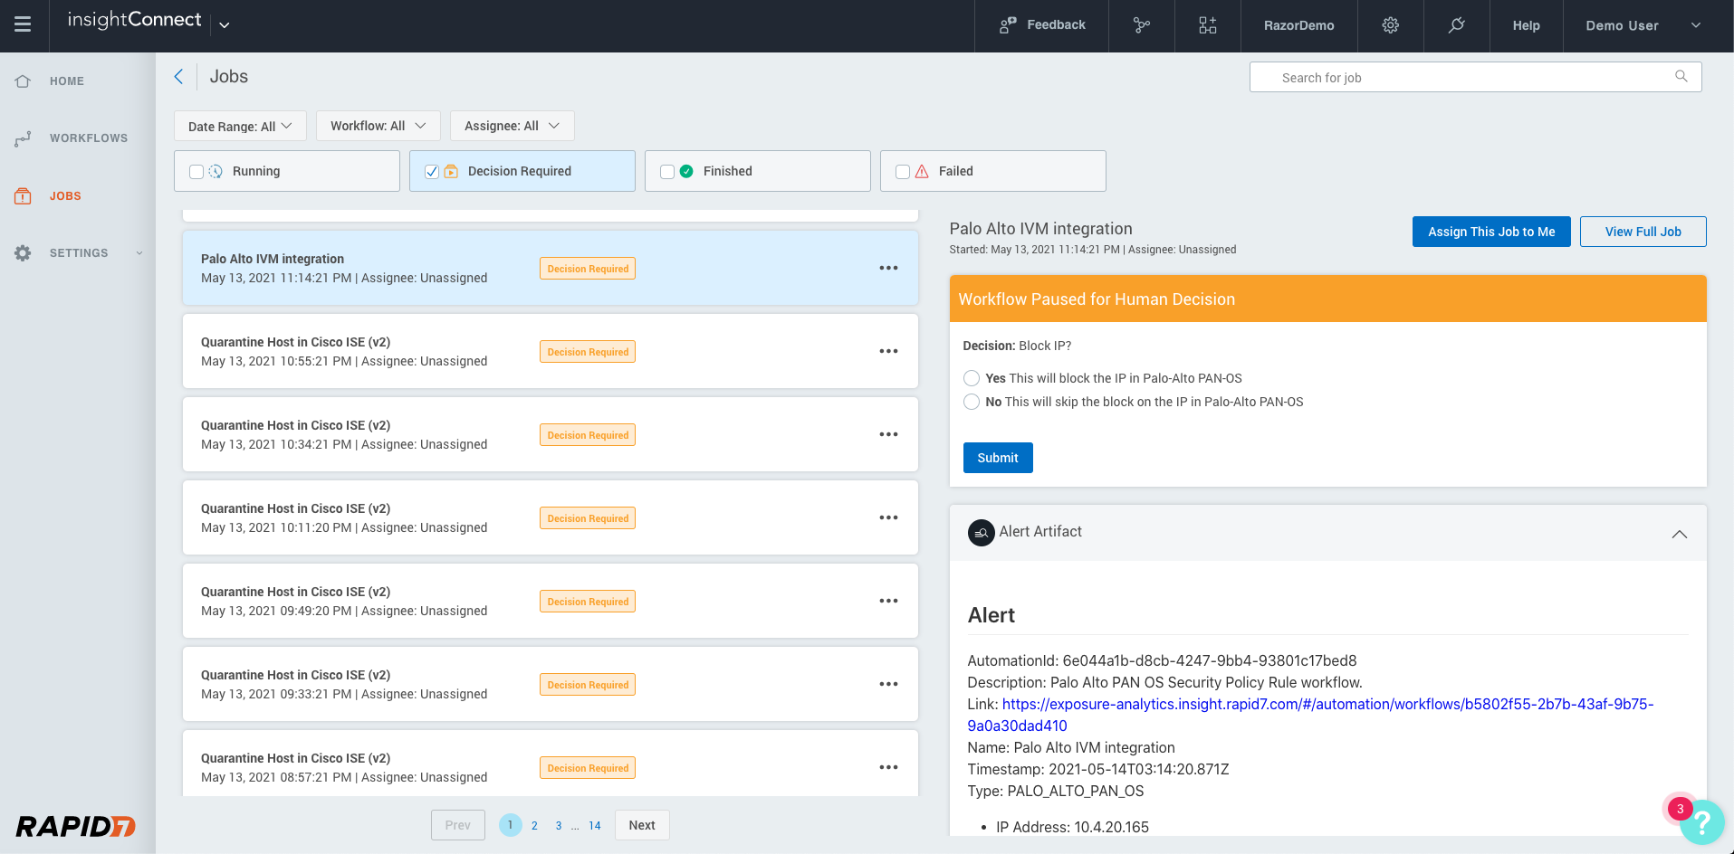The image size is (1734, 854).
Task: Click 'IP Address: 10.4.20.165' text
Action: [x=1072, y=827]
